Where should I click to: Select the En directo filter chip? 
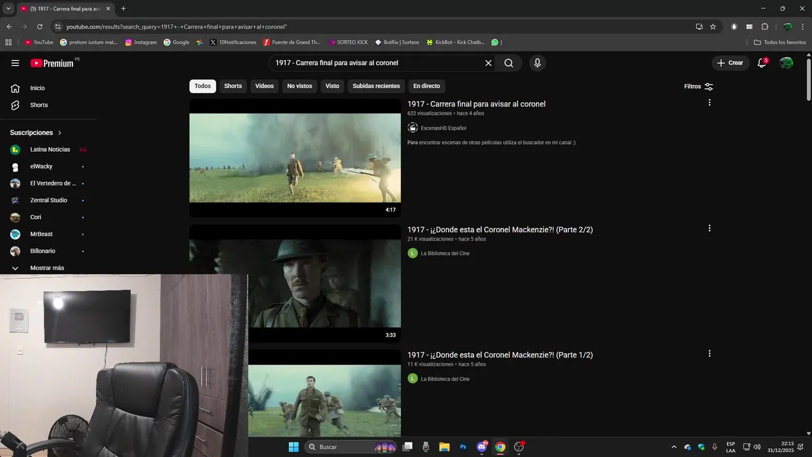(x=426, y=86)
